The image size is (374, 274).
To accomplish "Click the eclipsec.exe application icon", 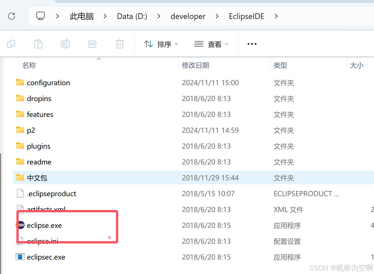I will (x=20, y=257).
